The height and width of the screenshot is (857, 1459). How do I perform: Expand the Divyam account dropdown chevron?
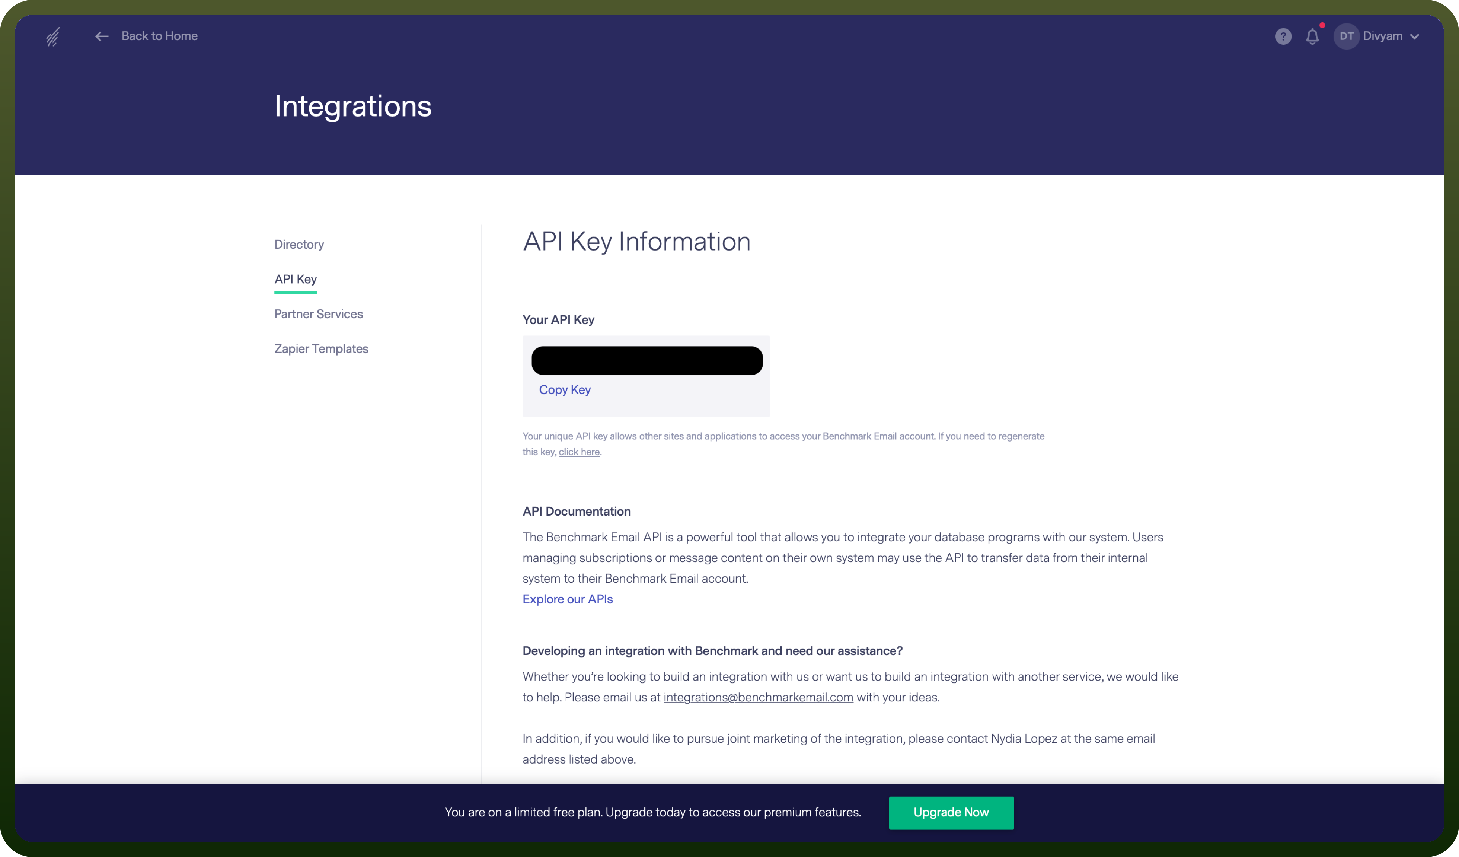click(1414, 36)
